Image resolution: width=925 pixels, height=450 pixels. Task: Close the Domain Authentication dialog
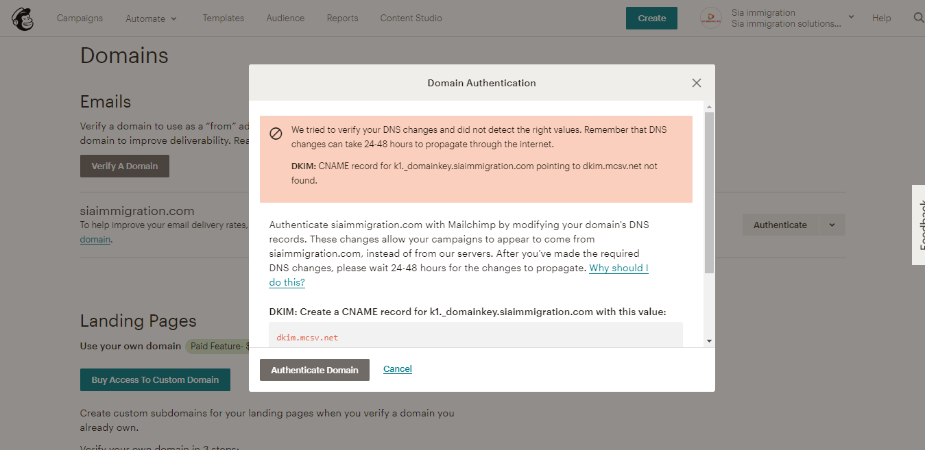(x=697, y=83)
